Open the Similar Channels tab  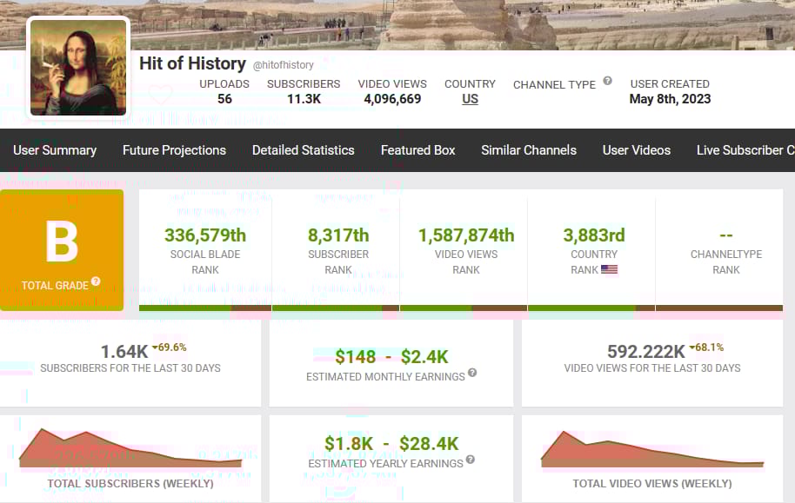pyautogui.click(x=529, y=150)
